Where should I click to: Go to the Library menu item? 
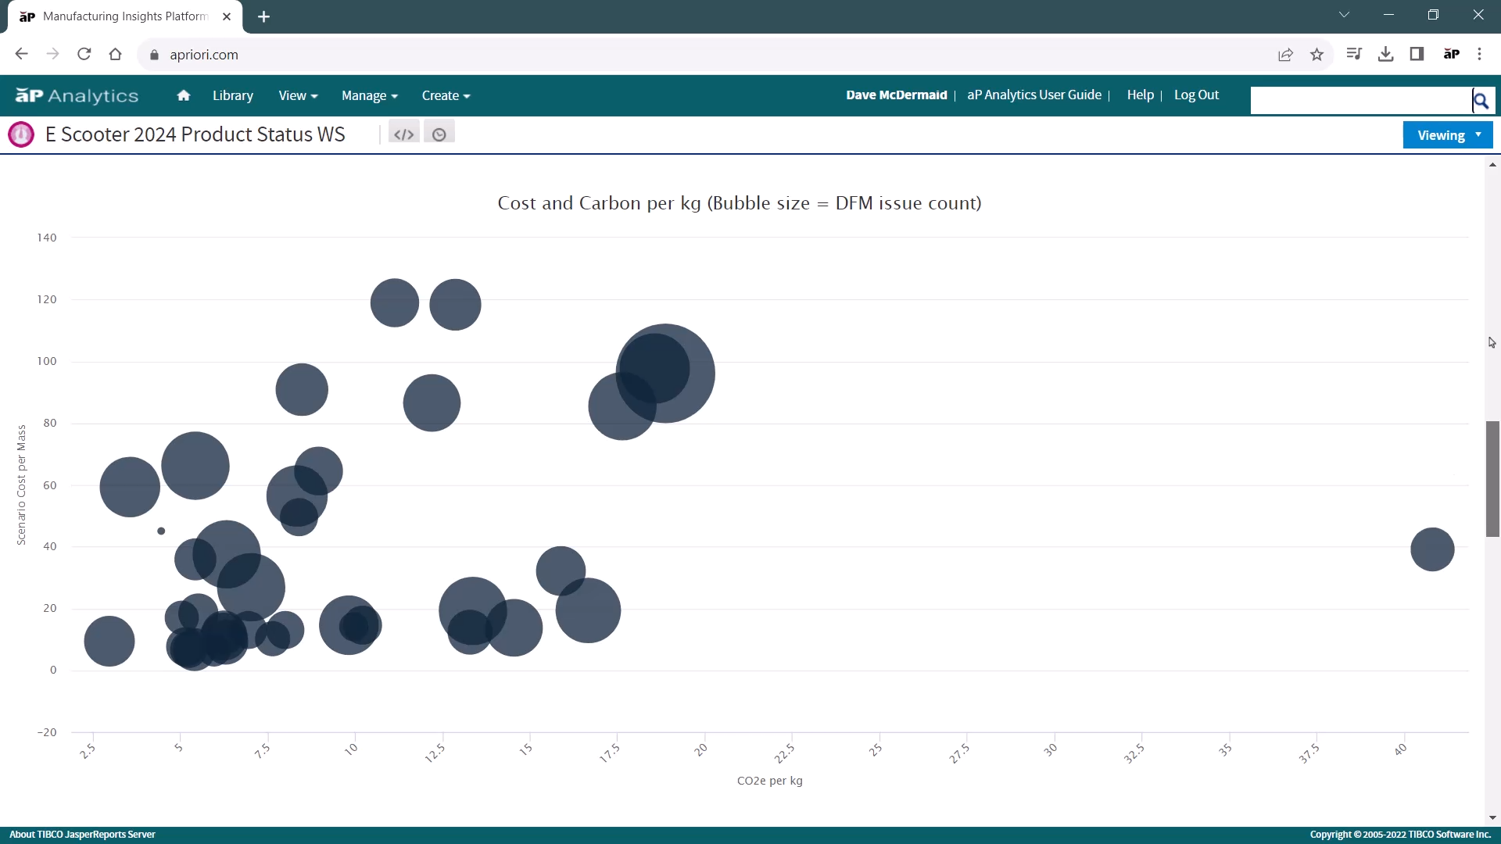(x=233, y=95)
